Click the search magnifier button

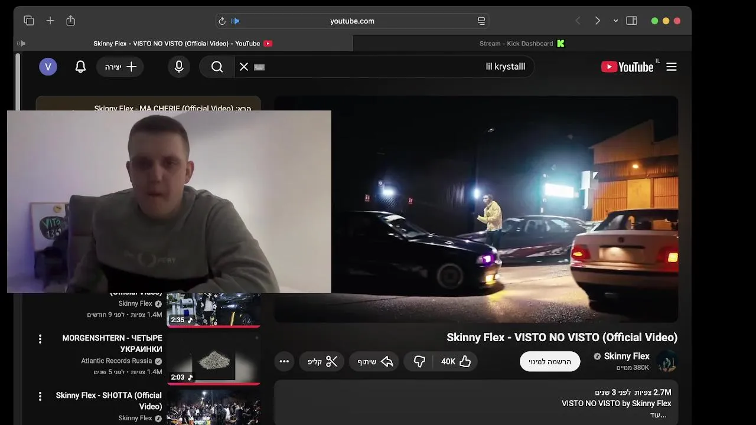coord(217,67)
